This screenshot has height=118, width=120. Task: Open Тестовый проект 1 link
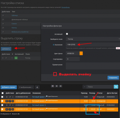coord(39,97)
